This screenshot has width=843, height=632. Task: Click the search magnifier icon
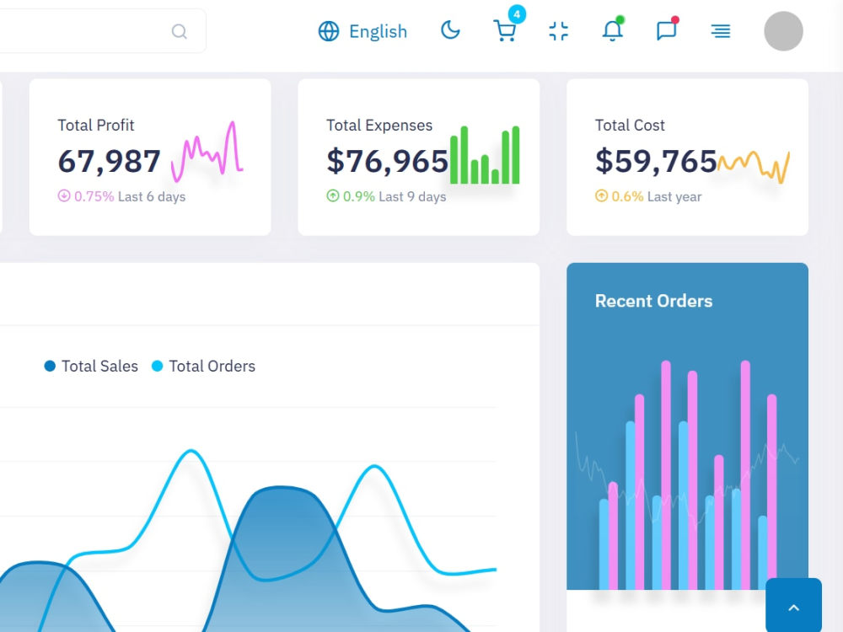coord(179,32)
